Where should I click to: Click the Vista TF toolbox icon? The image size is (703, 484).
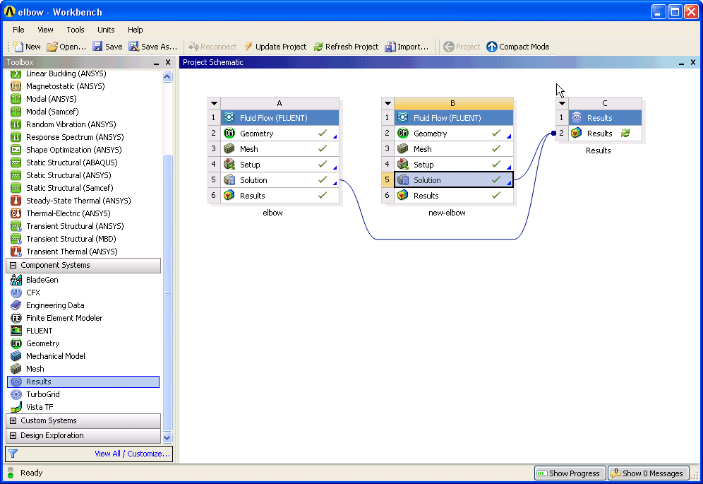coord(16,407)
